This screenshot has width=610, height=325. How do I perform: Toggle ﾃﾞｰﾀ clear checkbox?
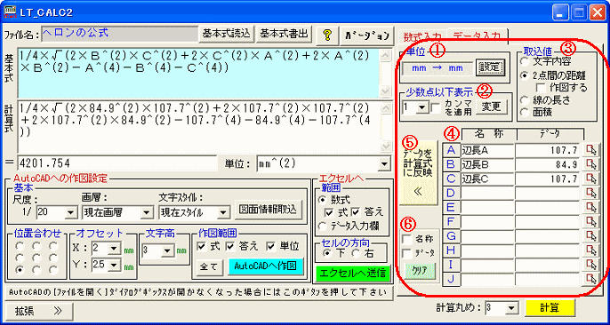[406, 254]
